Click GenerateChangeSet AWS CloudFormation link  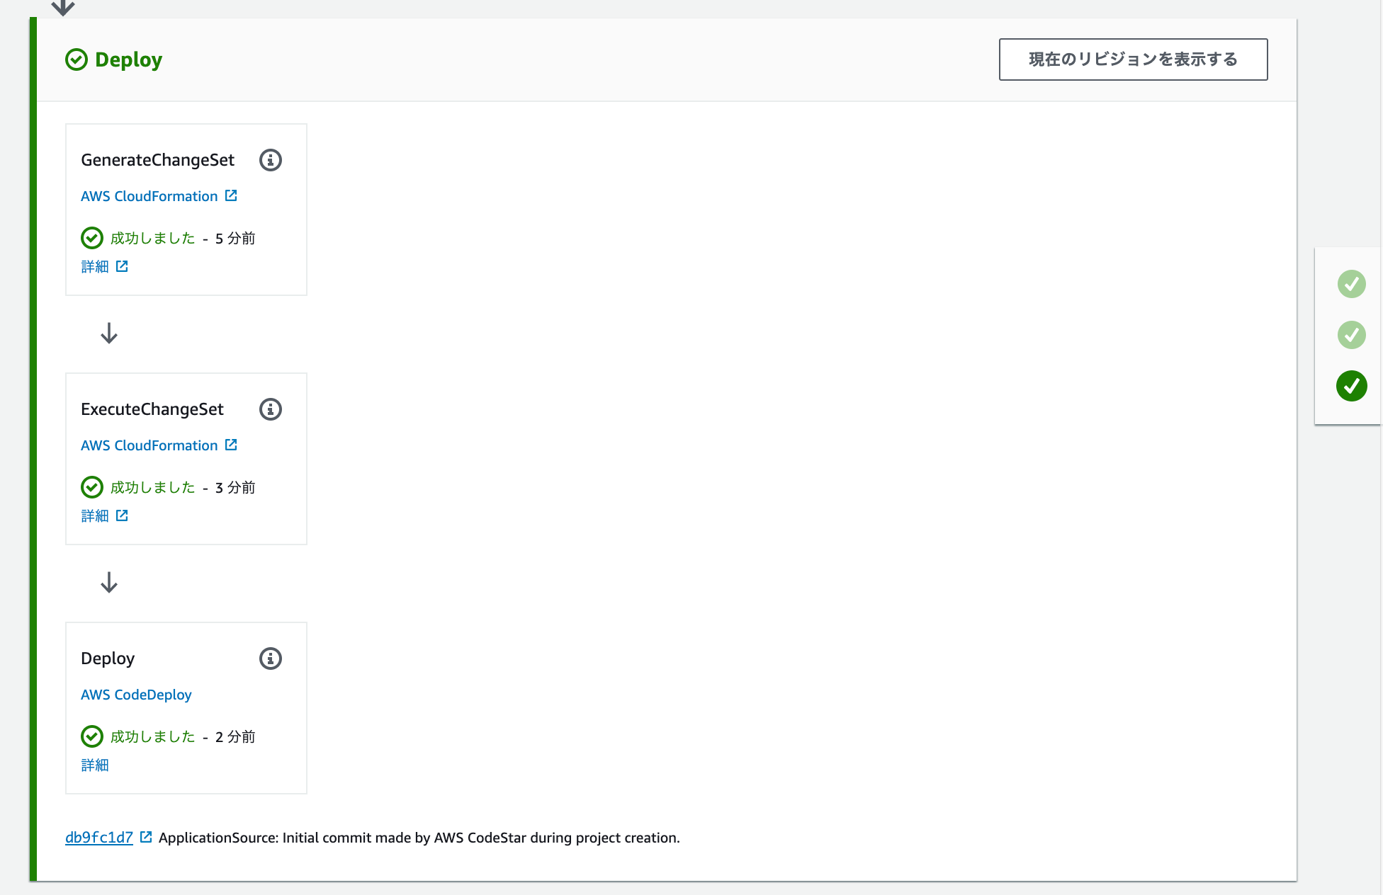click(149, 196)
